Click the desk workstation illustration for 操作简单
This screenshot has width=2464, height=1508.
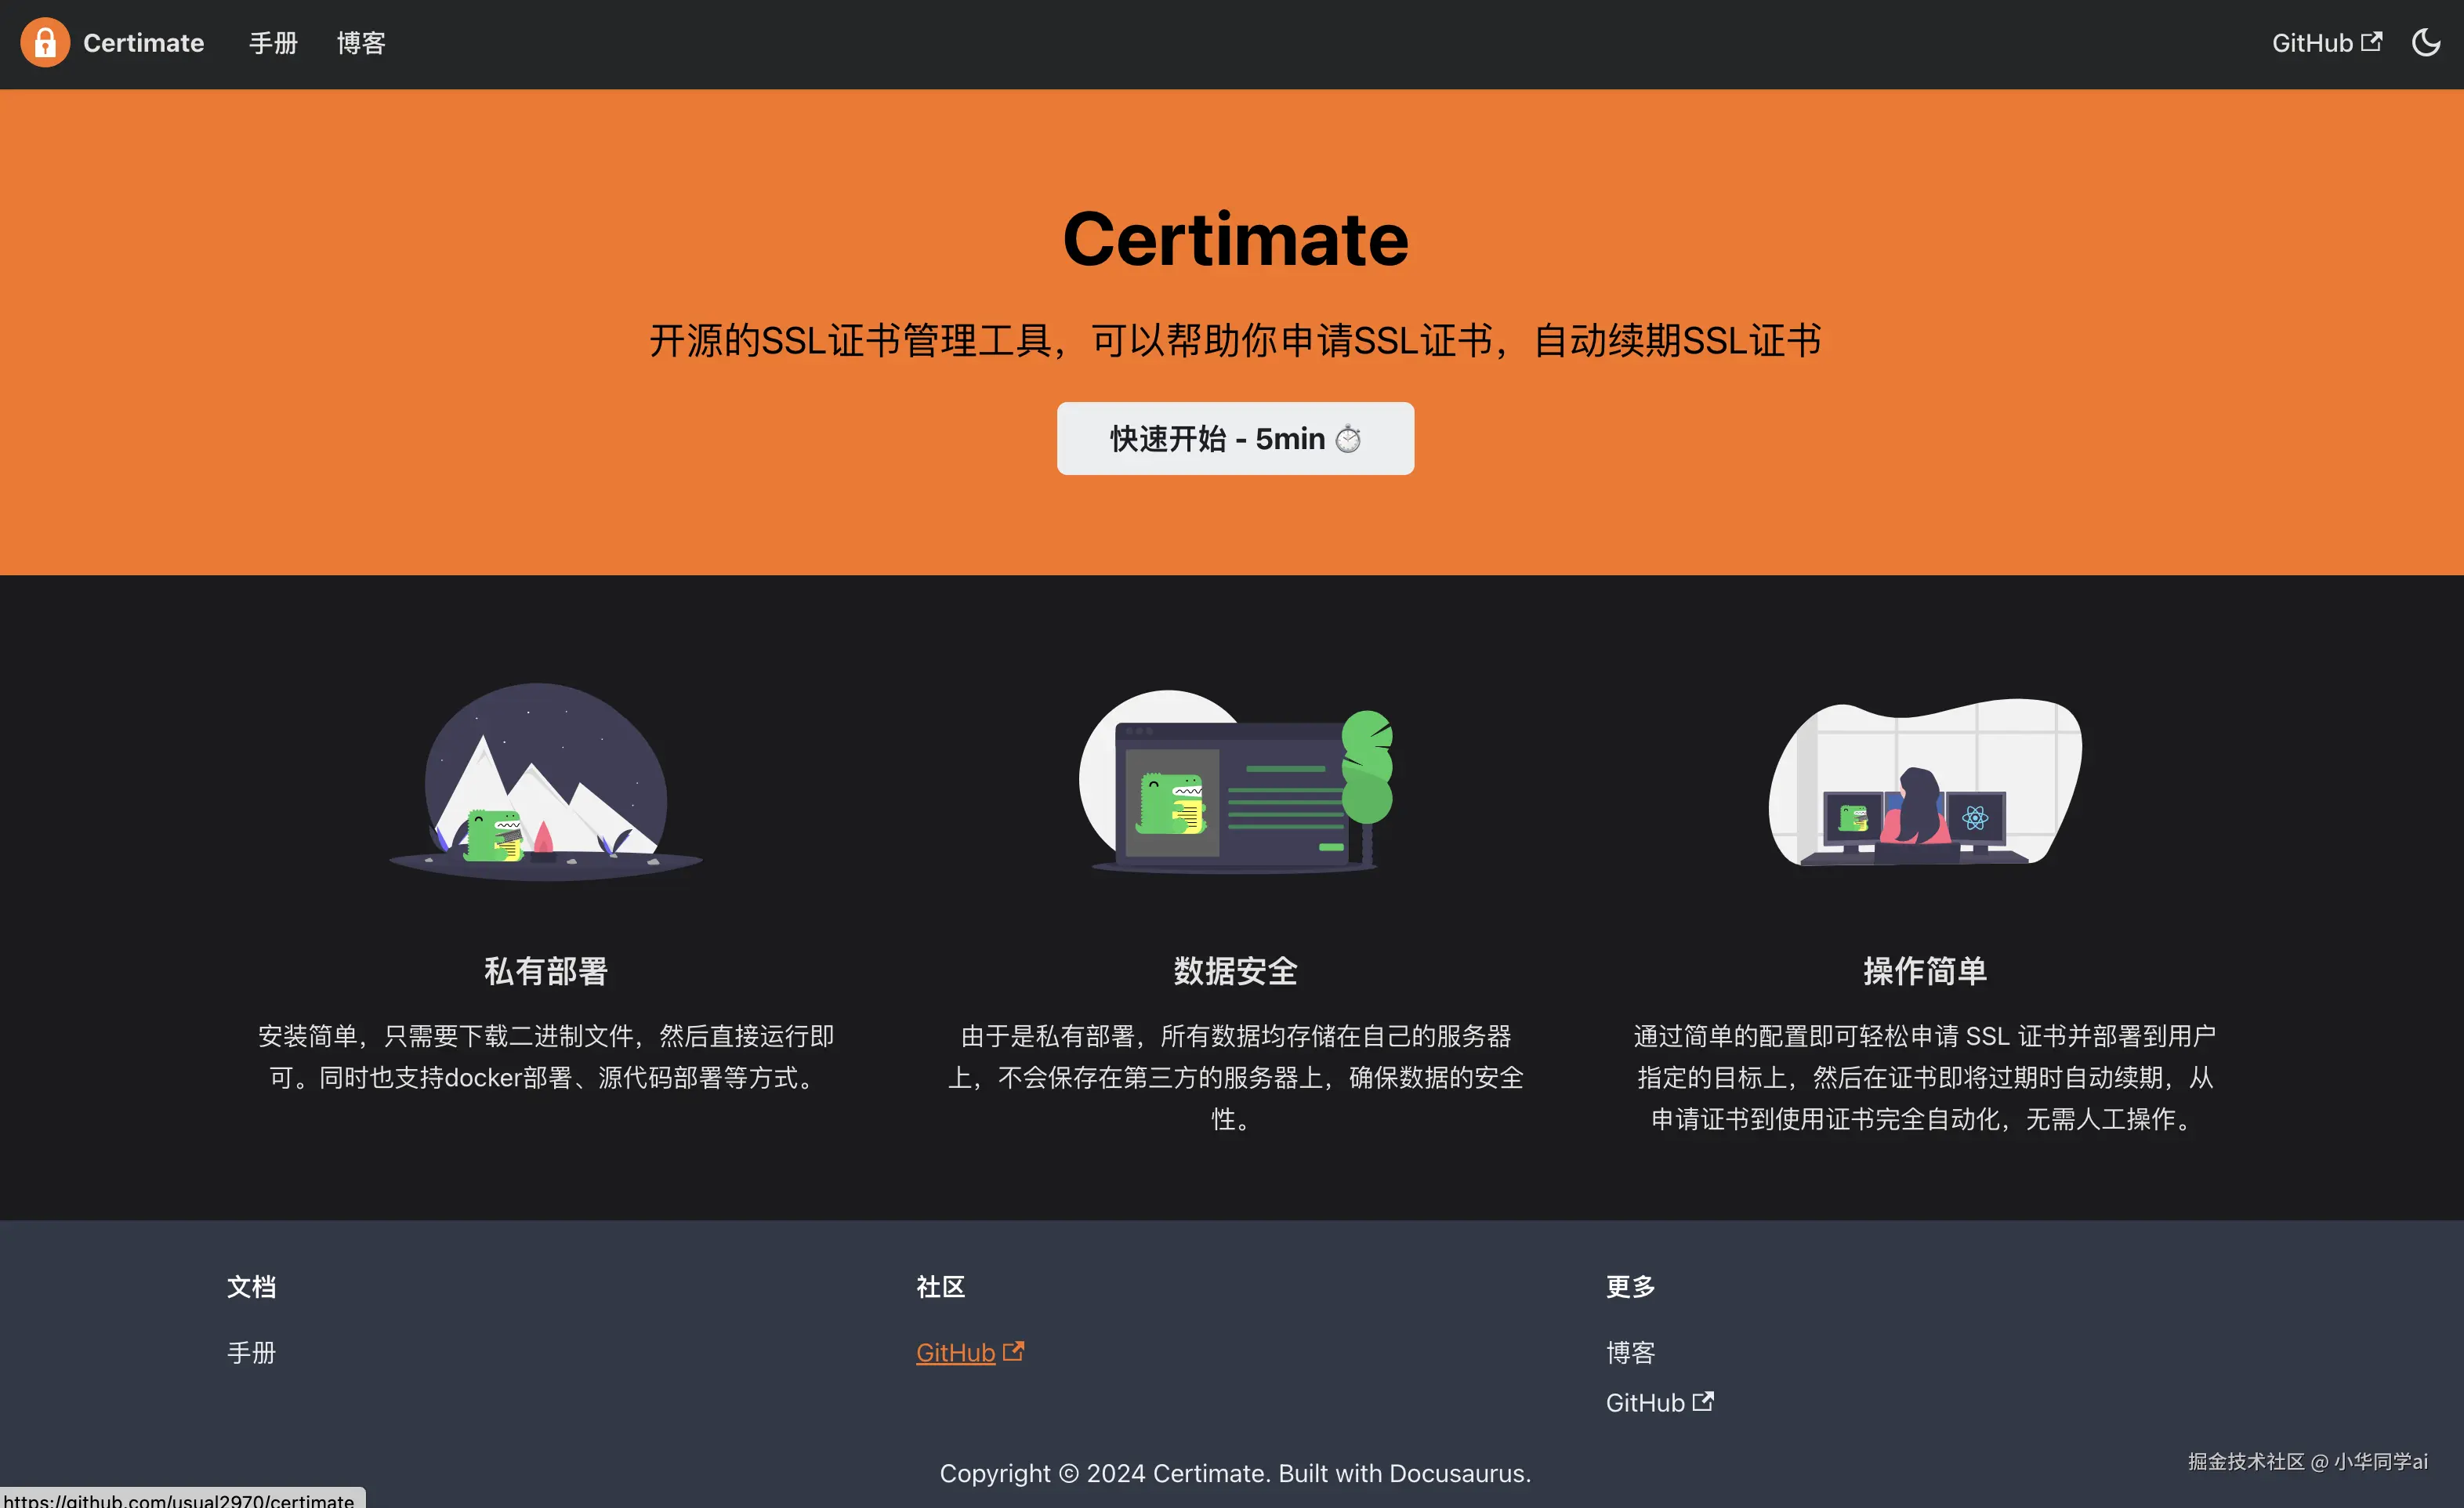1925,782
